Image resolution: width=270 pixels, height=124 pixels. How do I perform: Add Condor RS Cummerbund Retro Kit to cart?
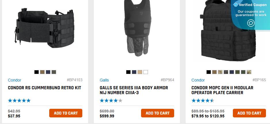(66, 113)
